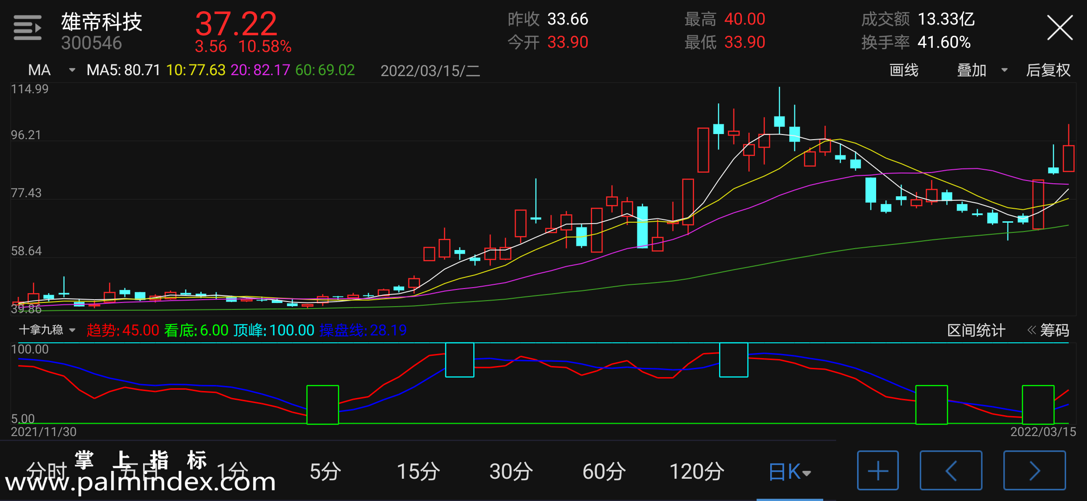Image resolution: width=1087 pixels, height=501 pixels.
Task: Switch to the 60分 chart tab
Action: 604,472
